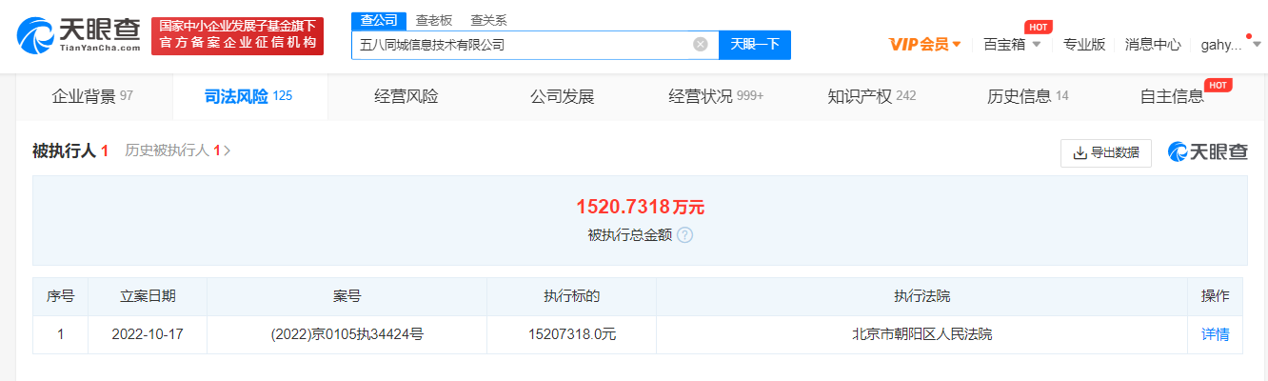Viewport: 1268px width, 381px height.
Task: Click the help icon beside 被执行总金额
Action: [684, 235]
